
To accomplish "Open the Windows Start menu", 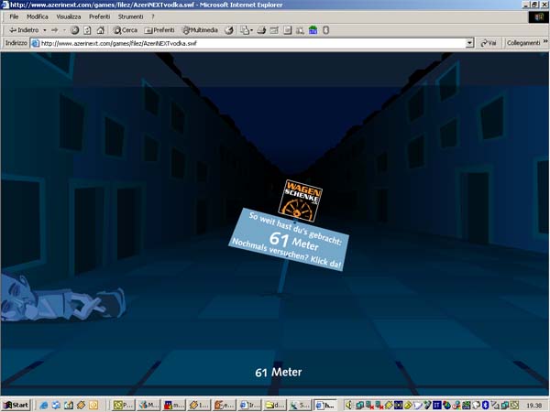I will click(16, 404).
